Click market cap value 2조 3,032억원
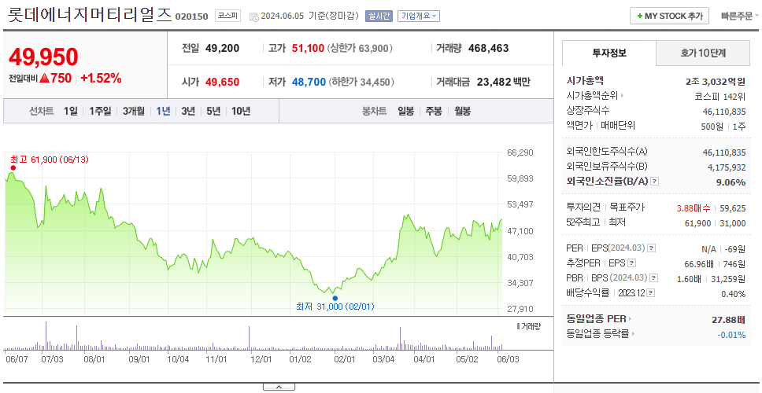 [x=716, y=82]
